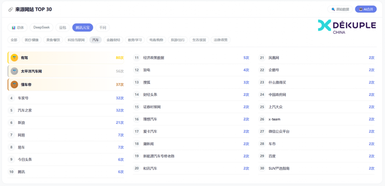
Task: Click the 80次 count for 有驾
Action: [120, 58]
